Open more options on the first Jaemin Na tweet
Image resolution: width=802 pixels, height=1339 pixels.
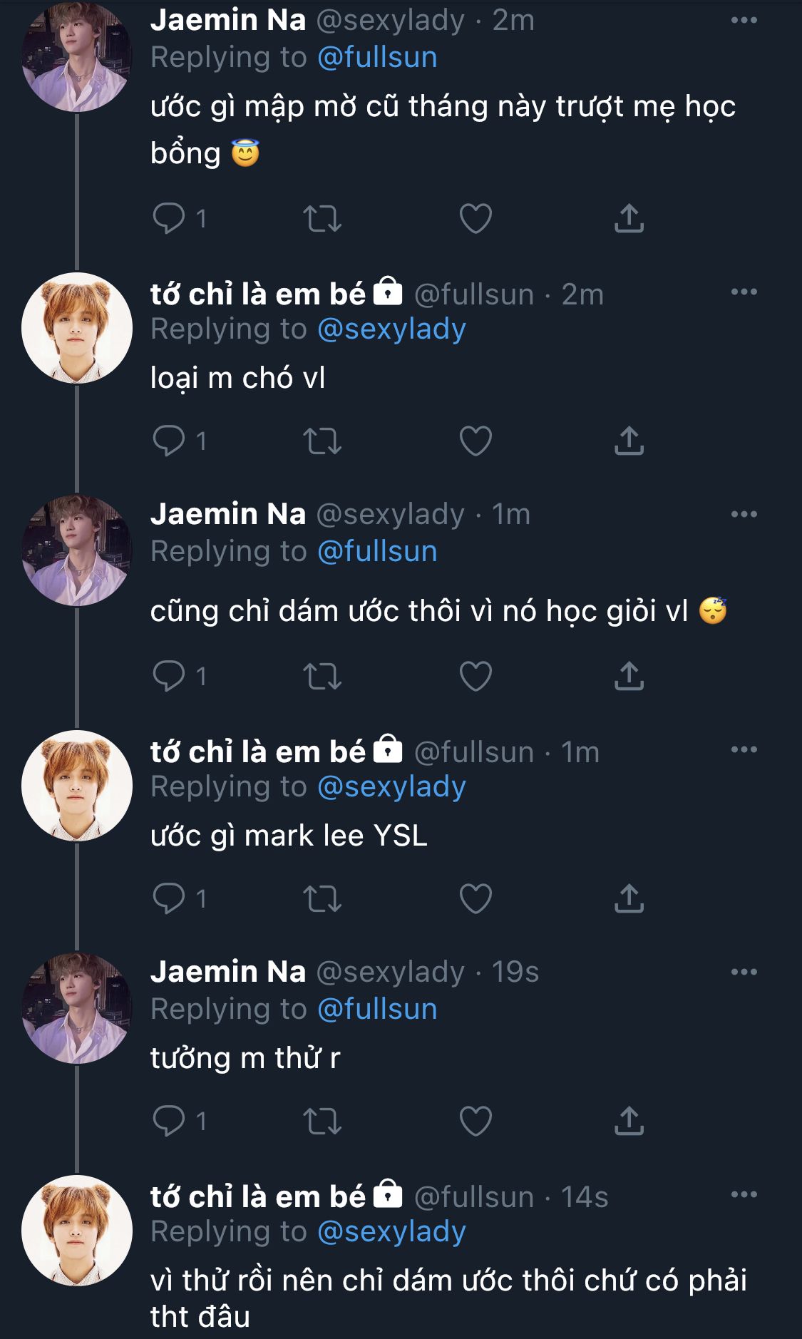click(744, 20)
